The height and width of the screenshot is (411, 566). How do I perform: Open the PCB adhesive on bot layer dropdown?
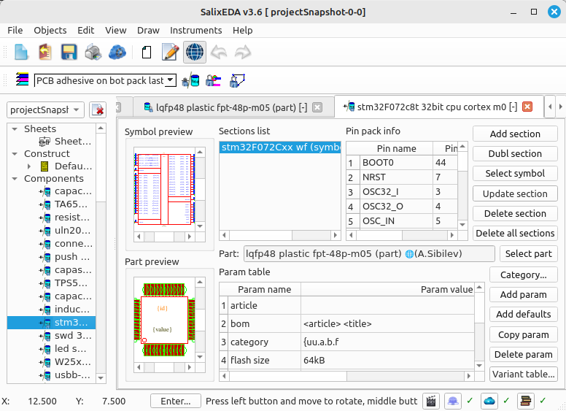(x=105, y=80)
